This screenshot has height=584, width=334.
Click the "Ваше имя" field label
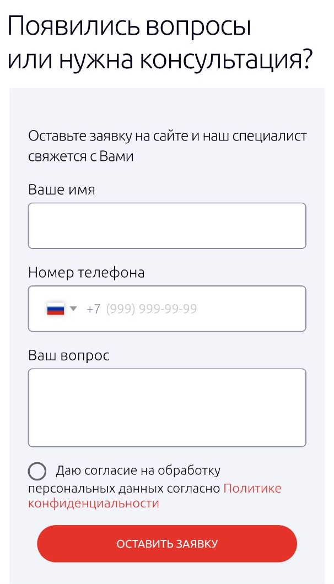coord(62,190)
